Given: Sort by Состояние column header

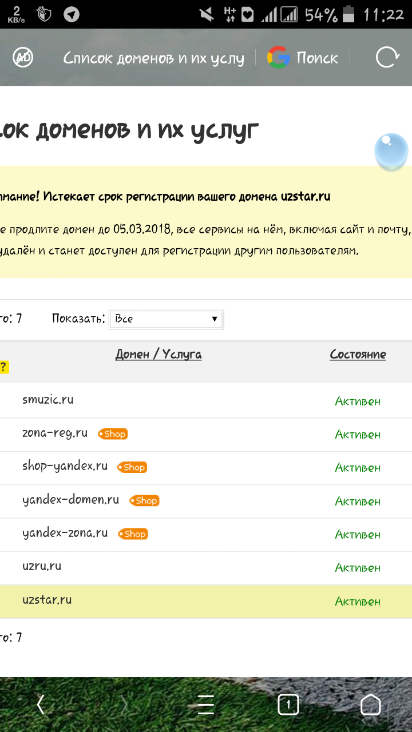Looking at the screenshot, I should tap(358, 355).
